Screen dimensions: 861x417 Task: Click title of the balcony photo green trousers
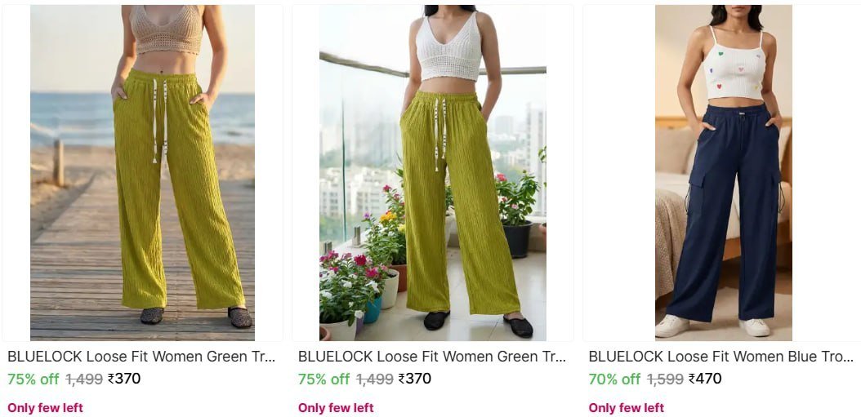[x=431, y=357]
